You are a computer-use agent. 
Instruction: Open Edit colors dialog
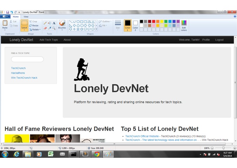pyautogui.click(x=184, y=26)
